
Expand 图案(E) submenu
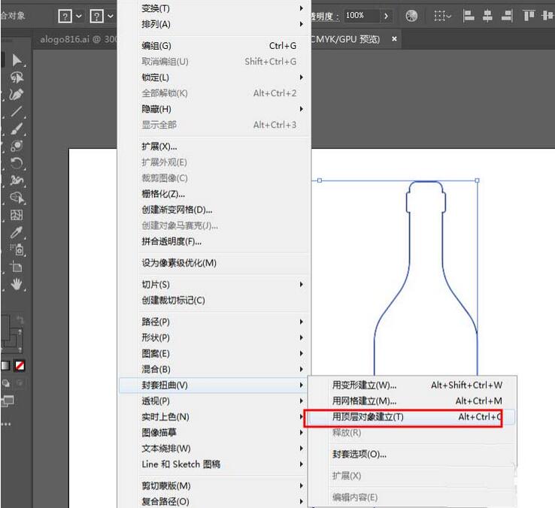tap(214, 353)
